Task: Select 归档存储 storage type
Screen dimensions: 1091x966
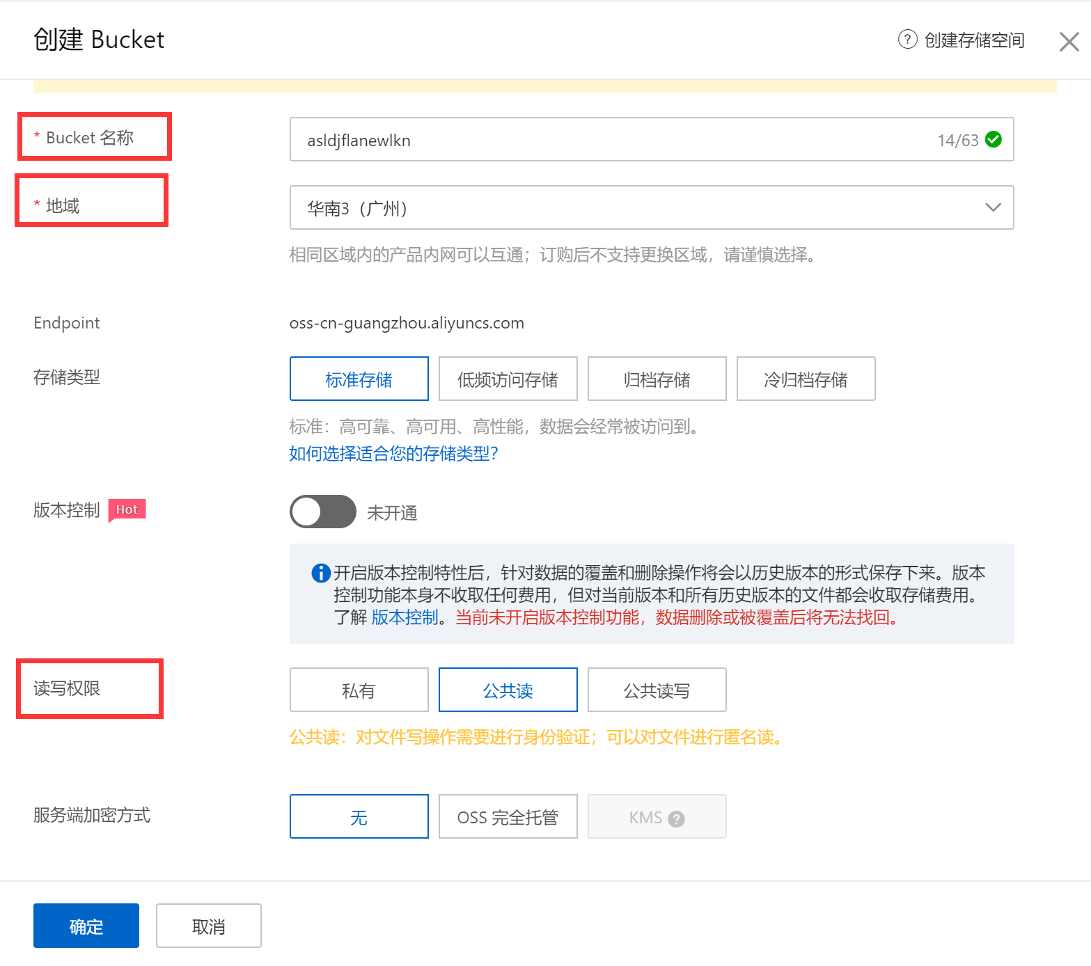Action: tap(657, 379)
